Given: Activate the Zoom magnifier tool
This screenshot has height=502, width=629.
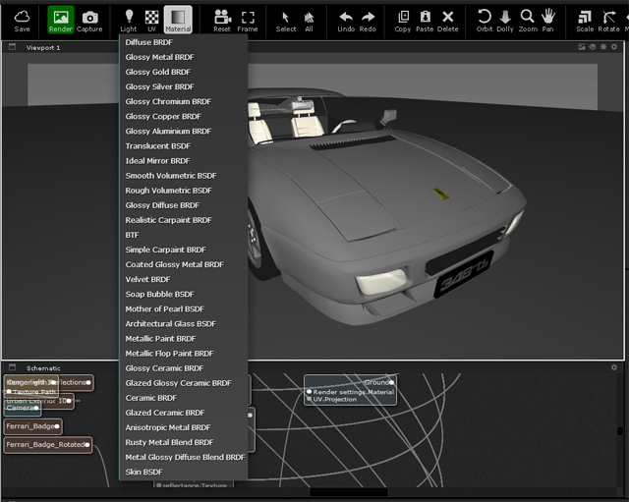Looking at the screenshot, I should 528,21.
